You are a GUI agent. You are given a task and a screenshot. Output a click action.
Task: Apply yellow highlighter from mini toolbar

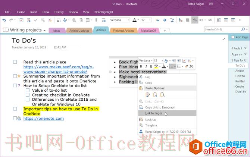tap(156, 66)
